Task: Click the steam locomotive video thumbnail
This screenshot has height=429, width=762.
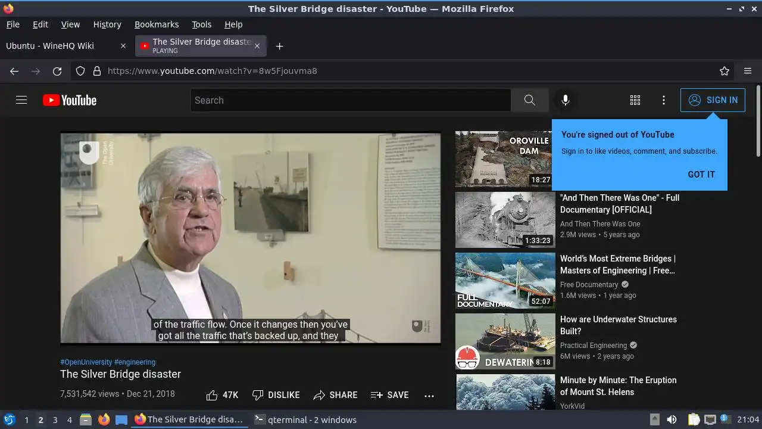Action: pyautogui.click(x=505, y=220)
